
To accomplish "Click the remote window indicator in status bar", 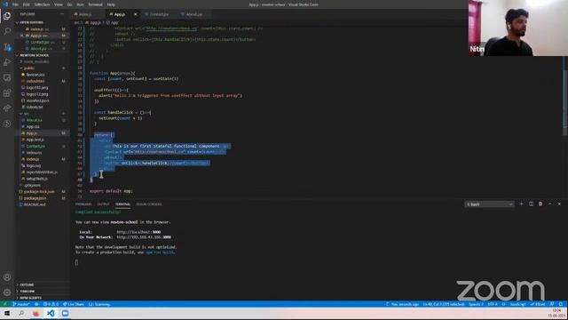I will pos(4,304).
